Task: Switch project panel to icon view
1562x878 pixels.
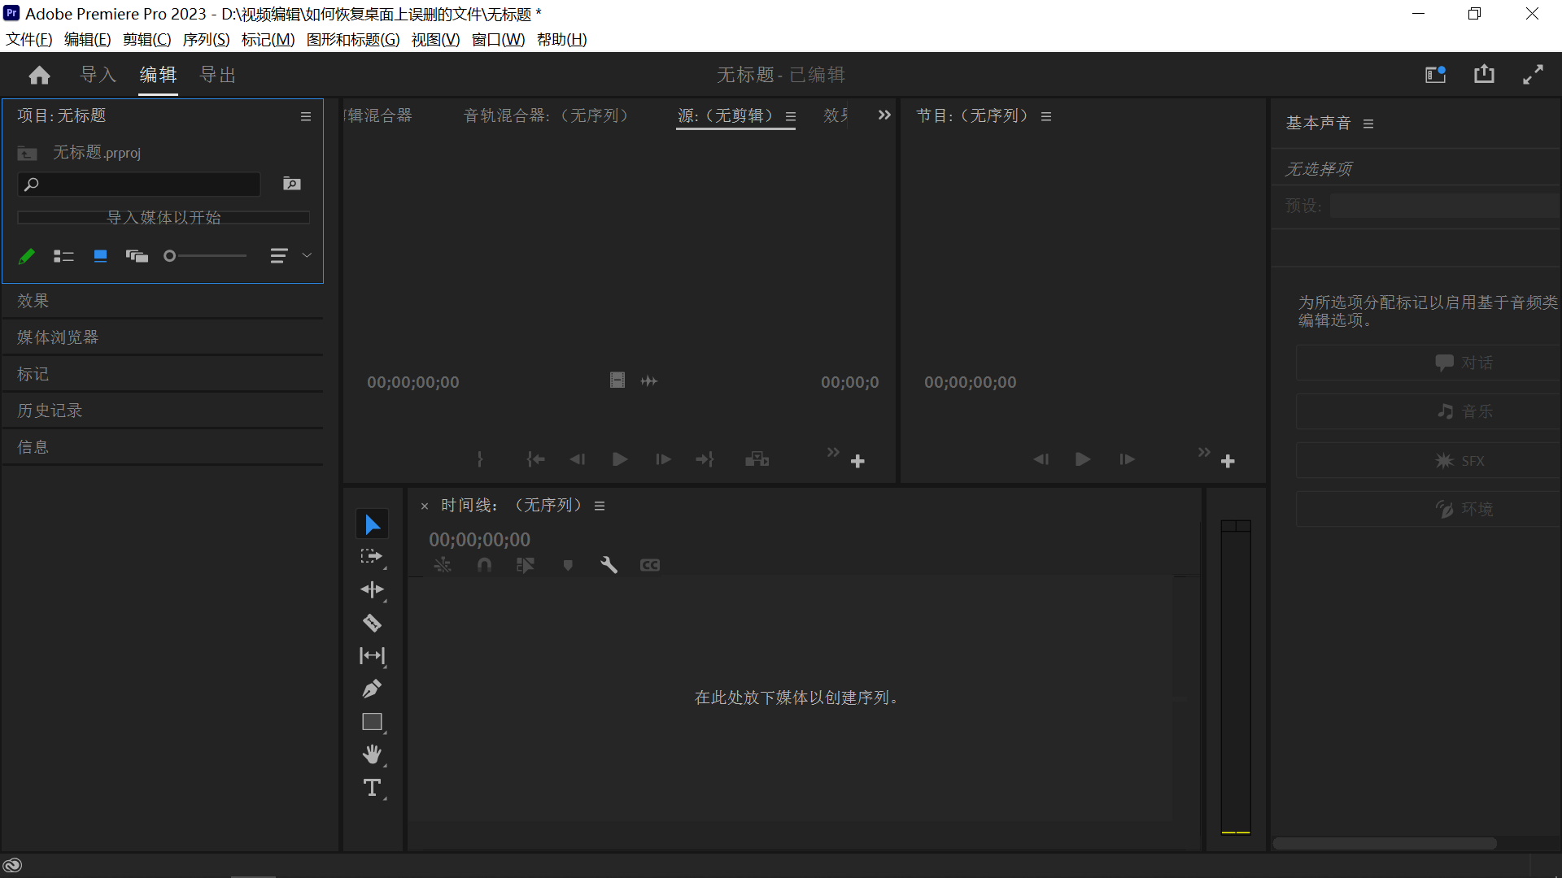Action: coord(100,256)
